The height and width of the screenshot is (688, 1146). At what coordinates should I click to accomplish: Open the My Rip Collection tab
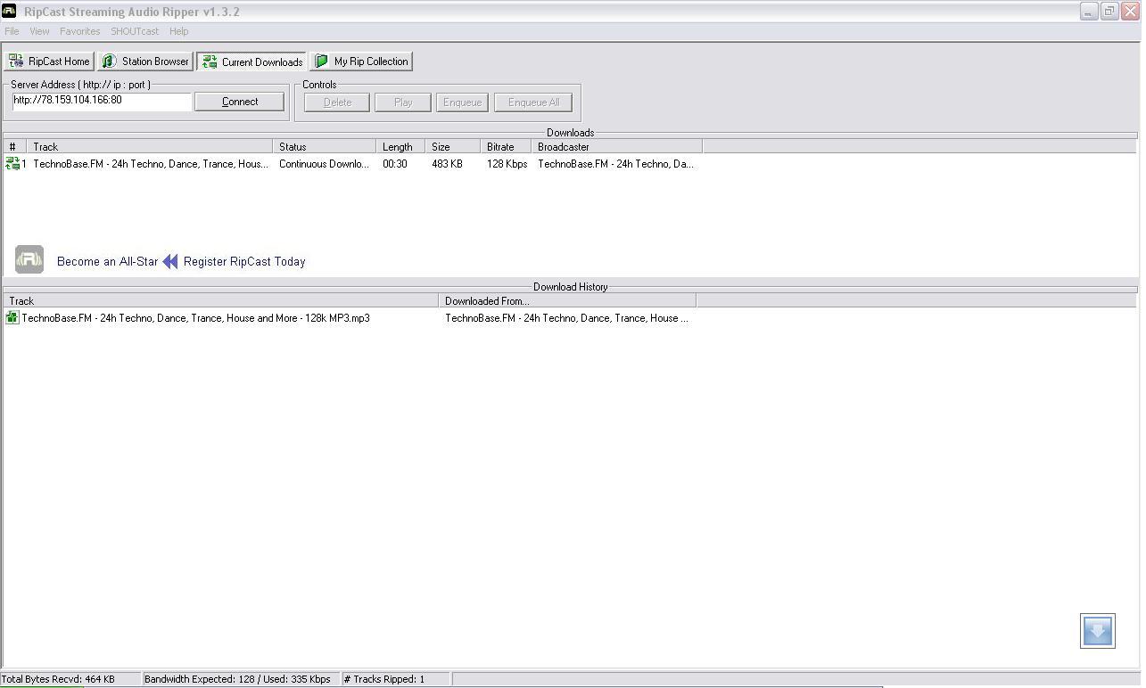[x=361, y=61]
